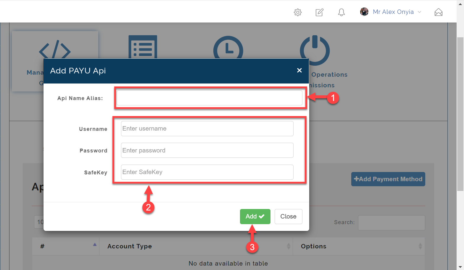The width and height of the screenshot is (464, 270).
Task: Focus the Api Name Alias field
Action: click(x=210, y=98)
